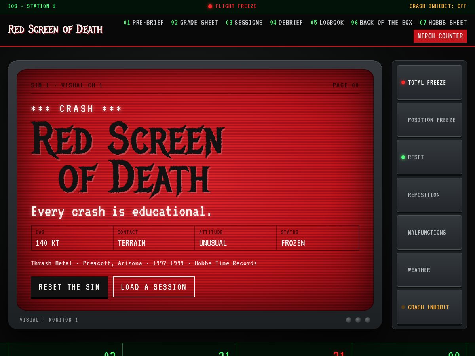Select 04 Debrief in navigation
The height and width of the screenshot is (356, 475).
pyautogui.click(x=287, y=23)
